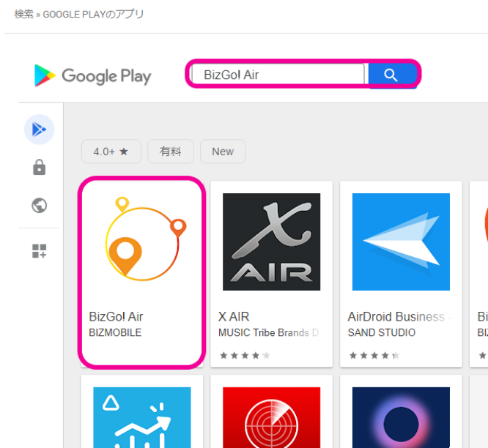Select the globe icon in sidebar
This screenshot has width=488, height=448.
click(x=39, y=205)
